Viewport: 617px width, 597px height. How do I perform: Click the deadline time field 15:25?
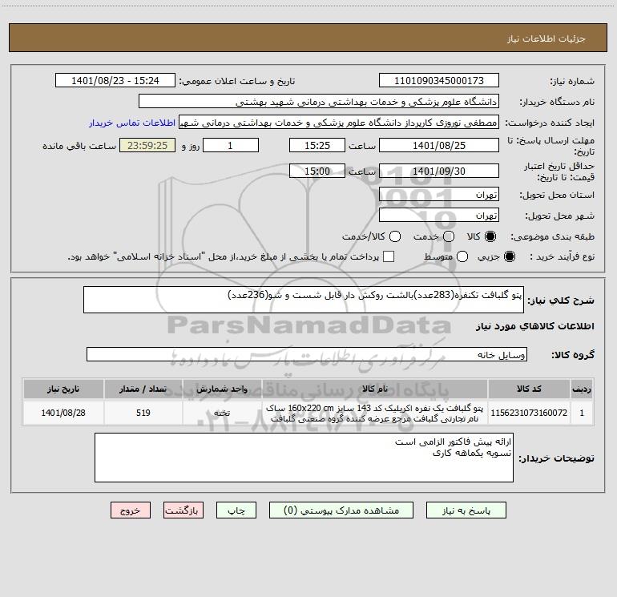[317, 145]
